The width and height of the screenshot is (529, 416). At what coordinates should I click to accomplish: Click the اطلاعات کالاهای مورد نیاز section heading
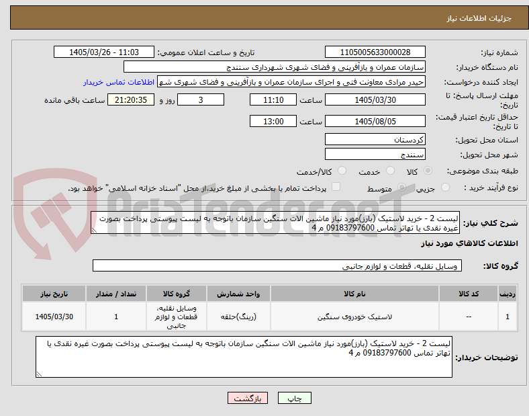469,243
